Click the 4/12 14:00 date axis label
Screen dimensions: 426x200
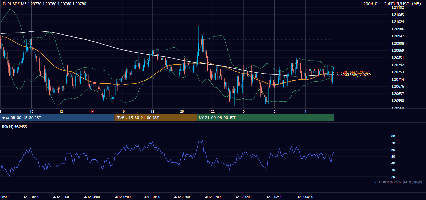[92, 197]
